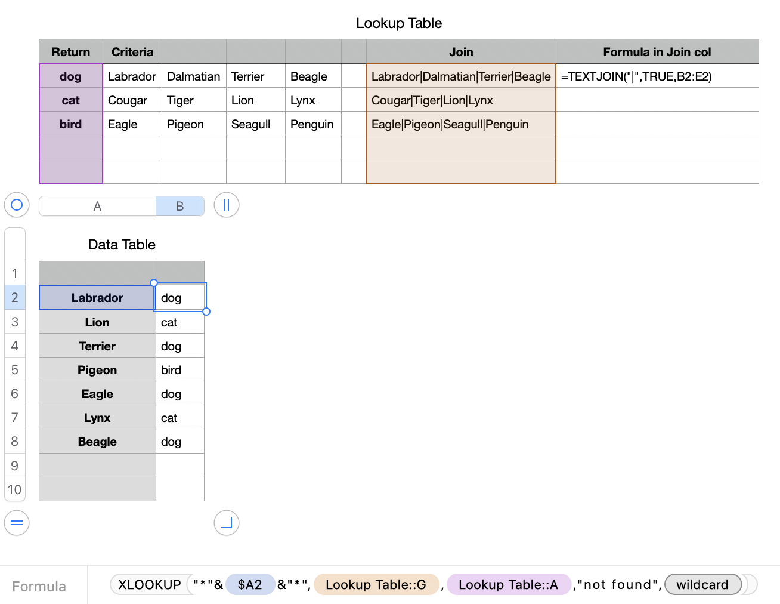Image resolution: width=780 pixels, height=604 pixels.
Task: Click the Lookup Table::A reference token
Action: click(508, 585)
